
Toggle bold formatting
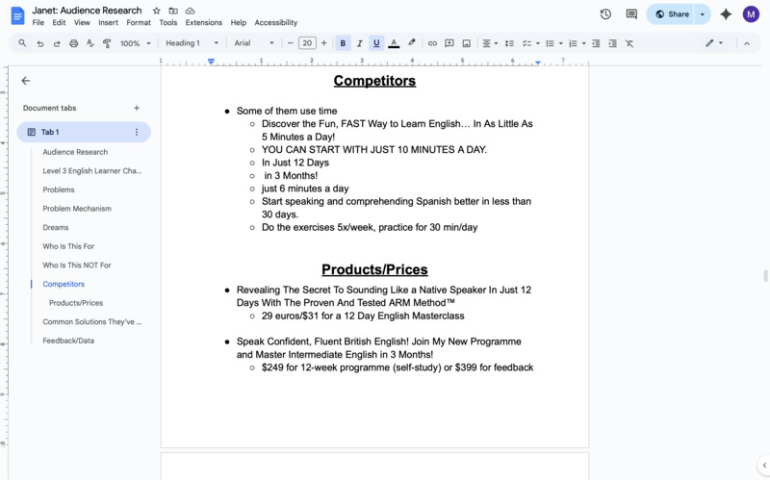click(x=343, y=43)
